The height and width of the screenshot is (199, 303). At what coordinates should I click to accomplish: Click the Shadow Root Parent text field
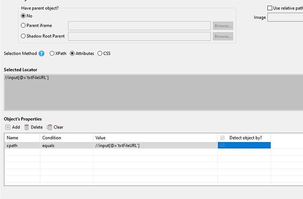[x=139, y=36]
